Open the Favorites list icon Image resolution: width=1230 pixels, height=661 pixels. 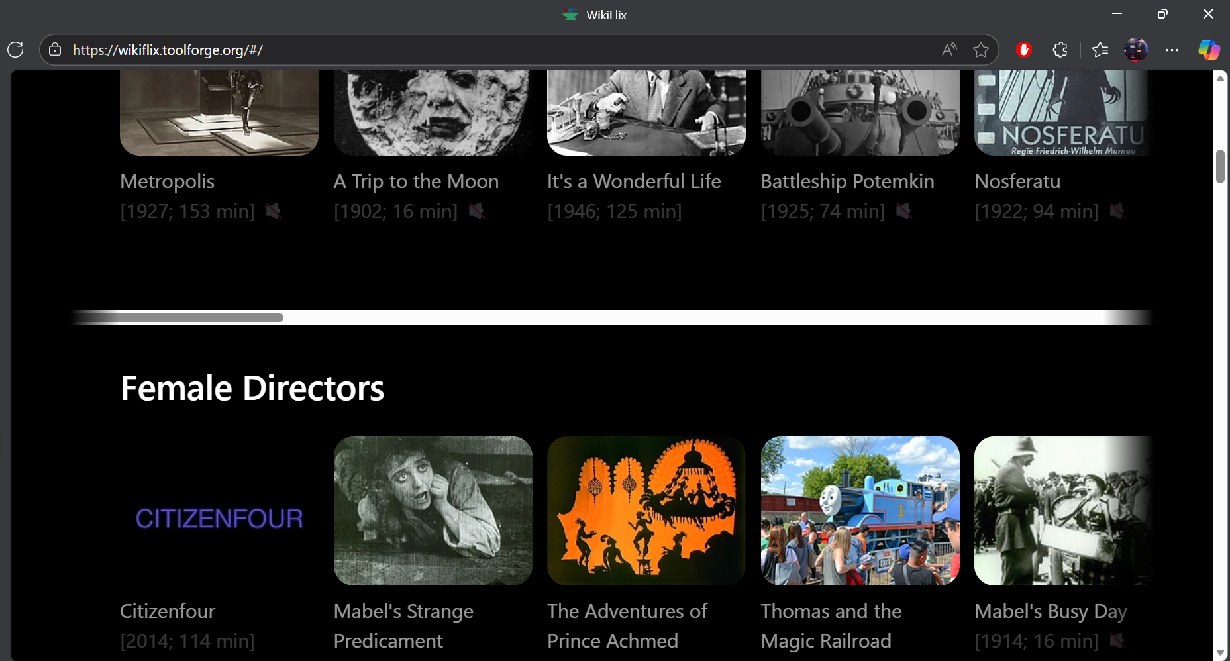[x=1100, y=50]
